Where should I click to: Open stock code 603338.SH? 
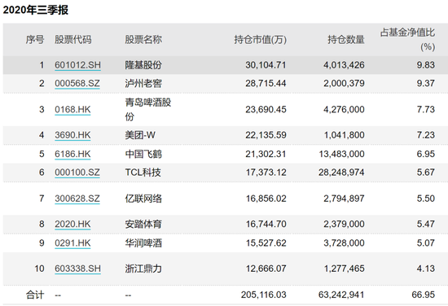77,269
